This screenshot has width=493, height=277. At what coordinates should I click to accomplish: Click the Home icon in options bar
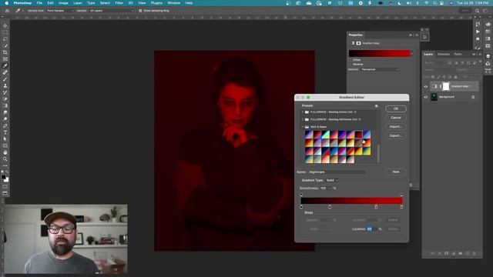pos(7,11)
